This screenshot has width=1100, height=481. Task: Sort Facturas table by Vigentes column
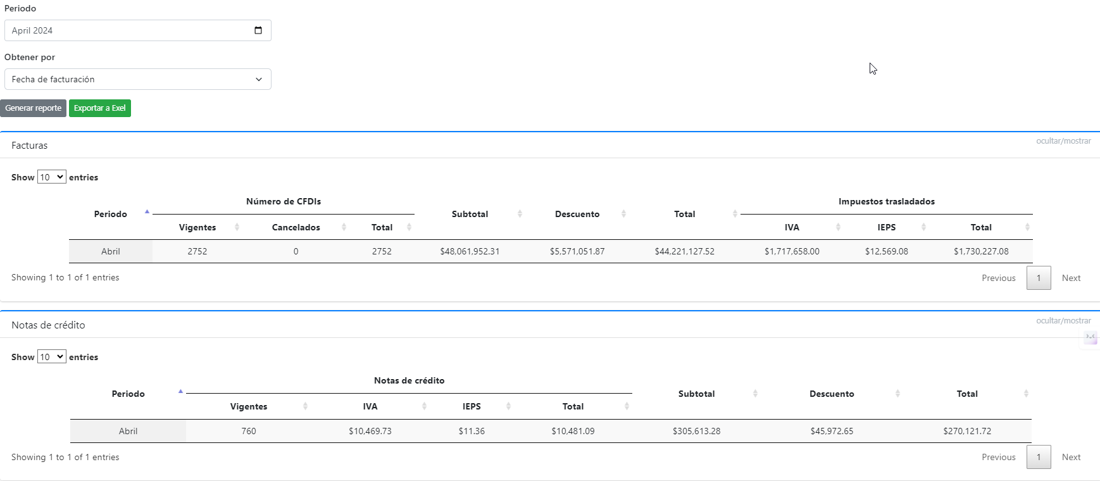point(197,227)
